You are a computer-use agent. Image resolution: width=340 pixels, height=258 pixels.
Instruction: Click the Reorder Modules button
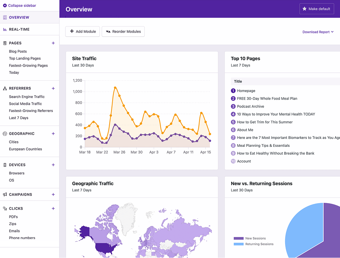click(123, 31)
